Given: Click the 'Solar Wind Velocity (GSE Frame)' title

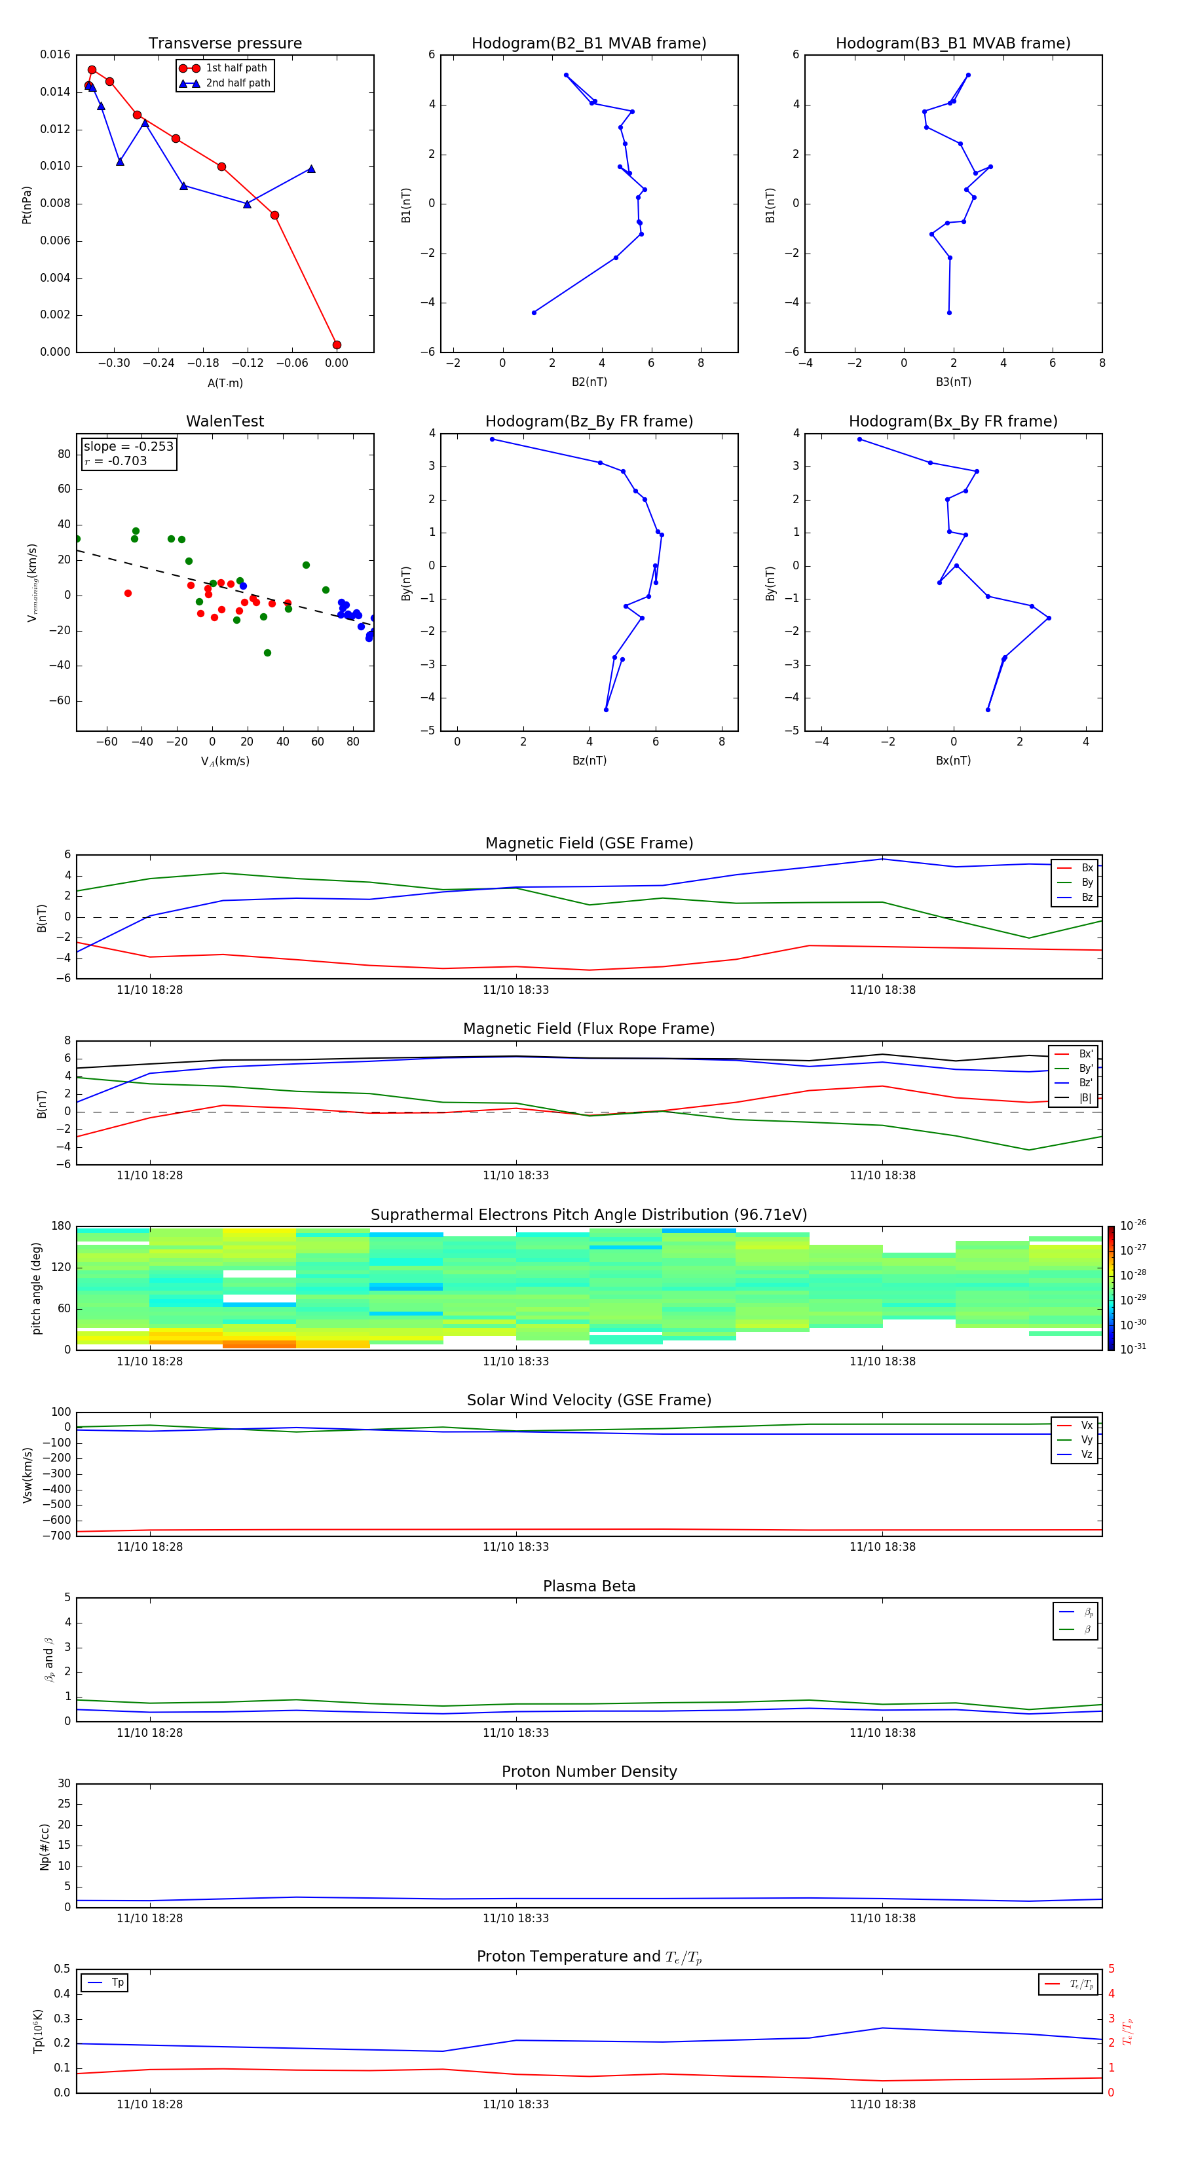Looking at the screenshot, I should tap(589, 1401).
